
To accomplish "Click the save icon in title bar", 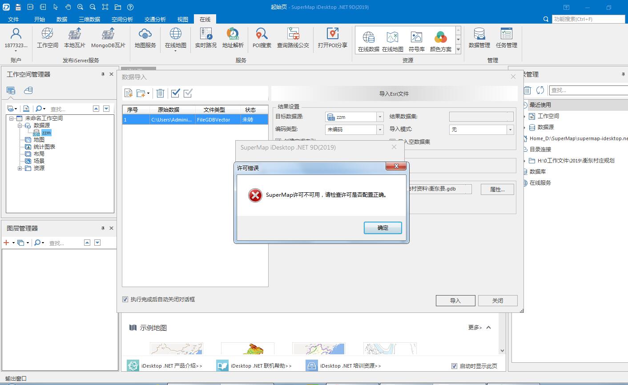I will 18,7.
